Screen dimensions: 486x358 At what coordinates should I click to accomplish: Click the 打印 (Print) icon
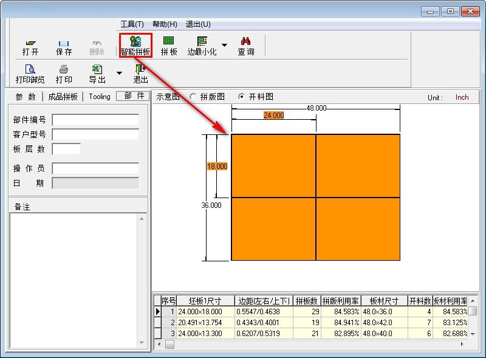[x=64, y=74]
